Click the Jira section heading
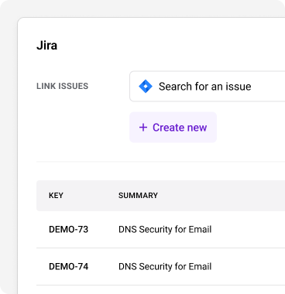 46,46
